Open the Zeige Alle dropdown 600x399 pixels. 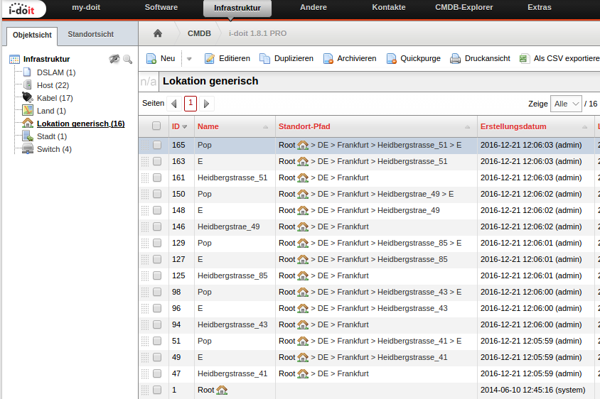(x=566, y=104)
